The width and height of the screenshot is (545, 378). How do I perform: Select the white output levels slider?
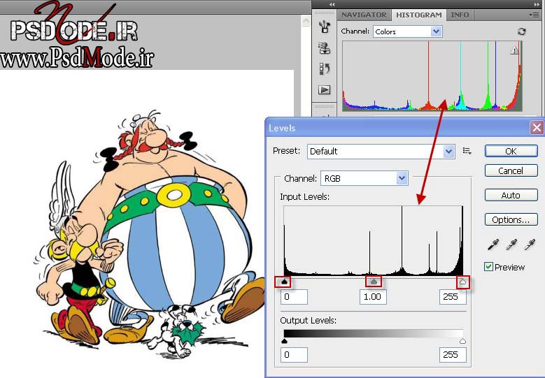click(462, 341)
